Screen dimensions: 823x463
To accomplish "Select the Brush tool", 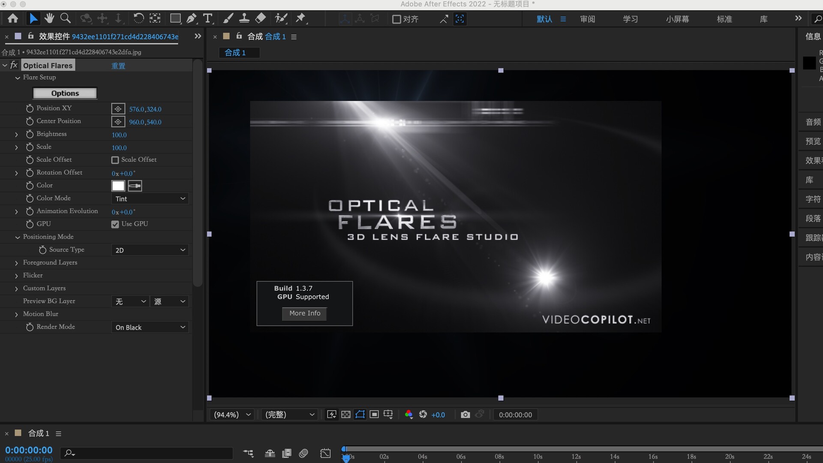I will click(228, 18).
